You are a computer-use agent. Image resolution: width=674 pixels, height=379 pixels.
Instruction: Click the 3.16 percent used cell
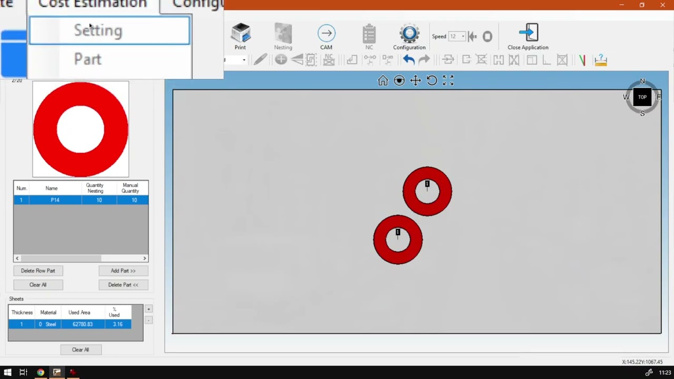coord(117,324)
